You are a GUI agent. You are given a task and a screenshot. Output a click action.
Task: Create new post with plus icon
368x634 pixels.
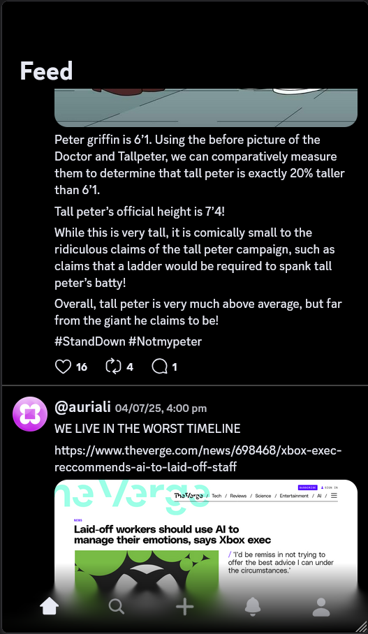184,607
